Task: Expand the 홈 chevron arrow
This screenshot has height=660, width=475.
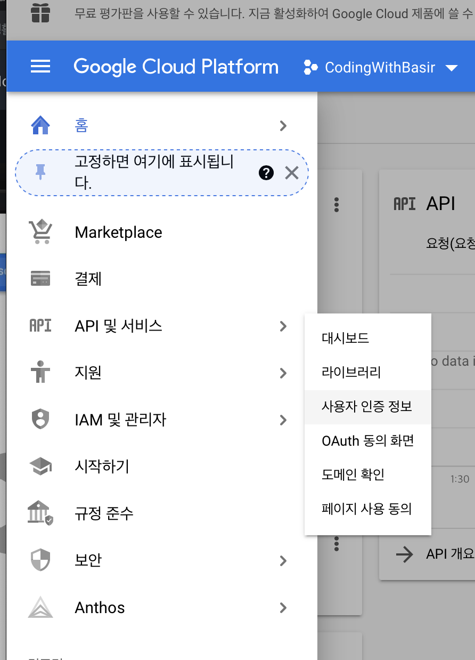Action: point(283,126)
